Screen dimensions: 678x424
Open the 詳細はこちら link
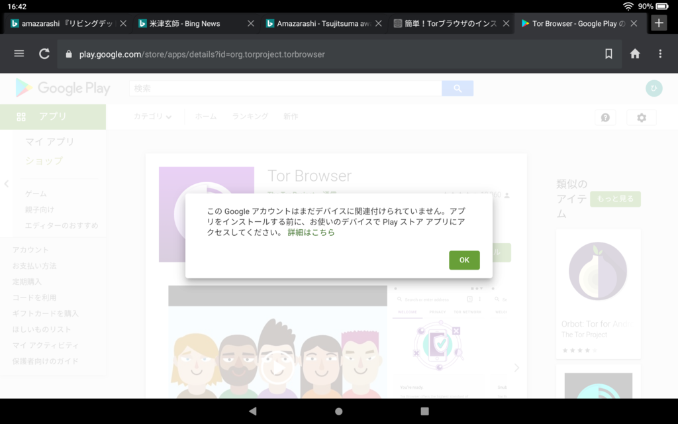pos(311,233)
